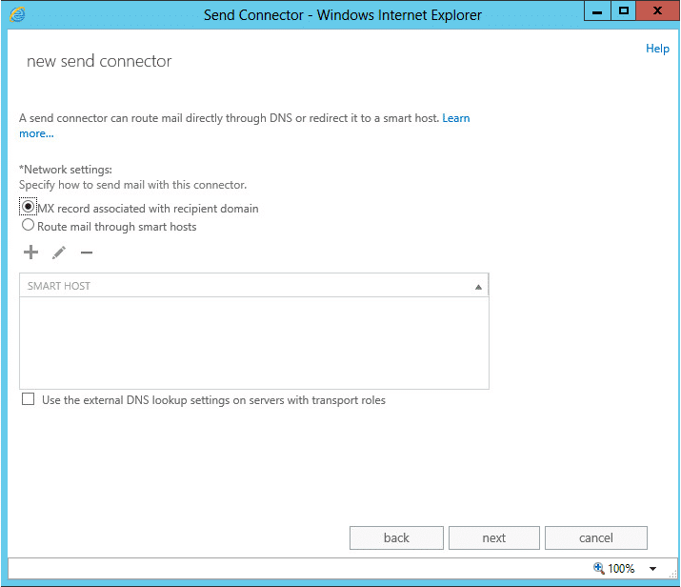This screenshot has width=681, height=587.
Task: Open the zoom level dropdown arrow
Action: [652, 569]
